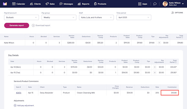The image size is (187, 109).
Task: Open sale #2476 link
Action: 19,93
